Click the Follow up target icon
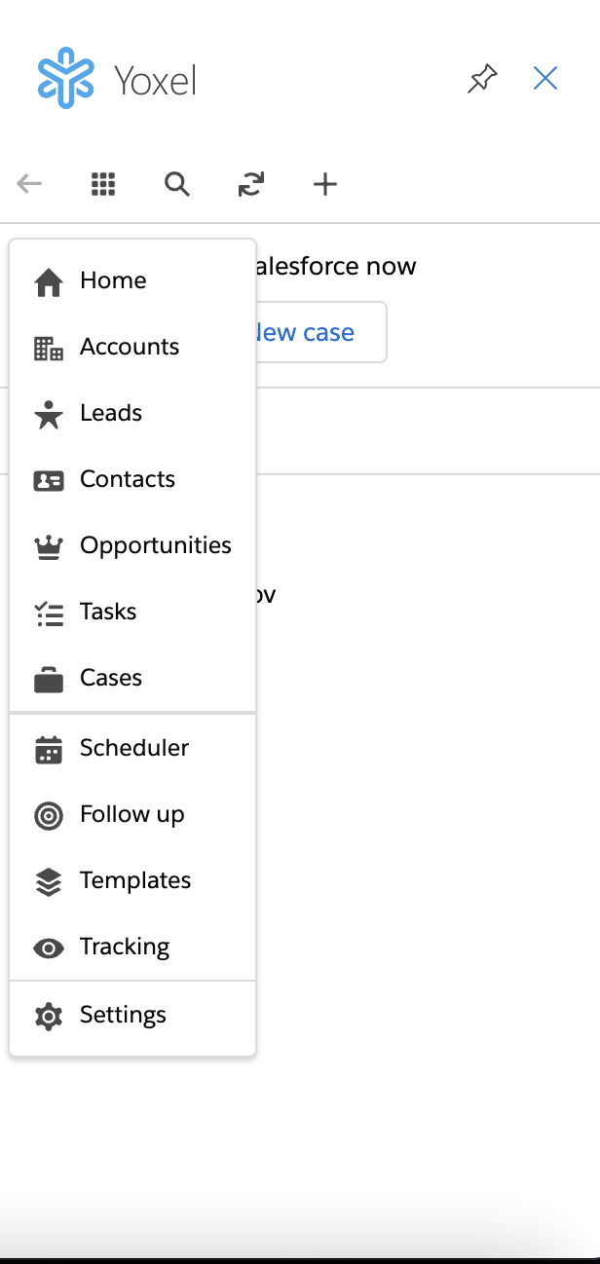 (49, 815)
